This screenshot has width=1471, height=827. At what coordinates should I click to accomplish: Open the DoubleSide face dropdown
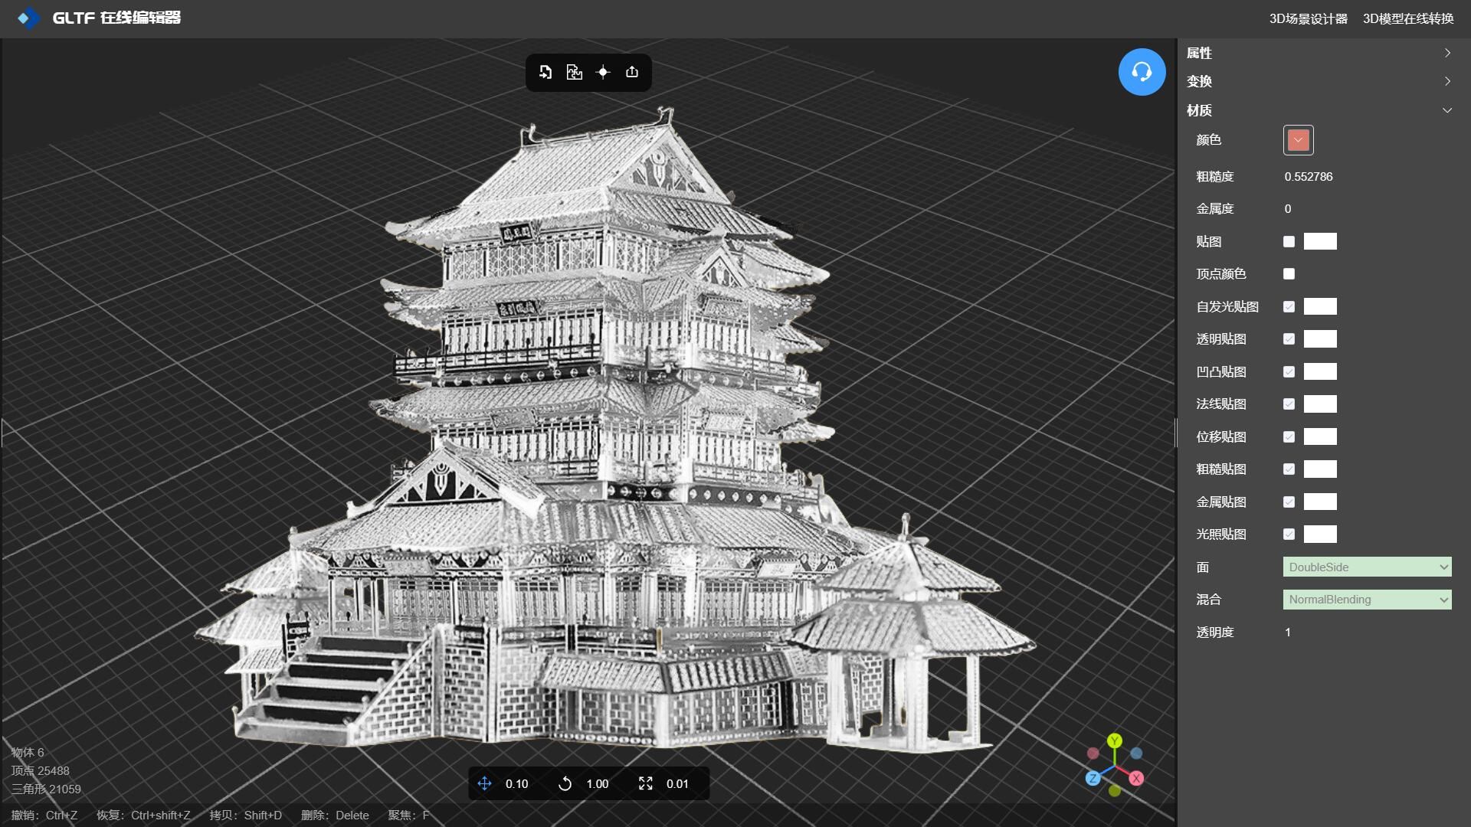tap(1367, 567)
